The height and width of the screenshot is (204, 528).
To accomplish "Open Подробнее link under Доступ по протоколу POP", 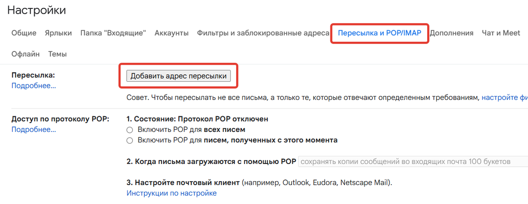I will pos(33,130).
